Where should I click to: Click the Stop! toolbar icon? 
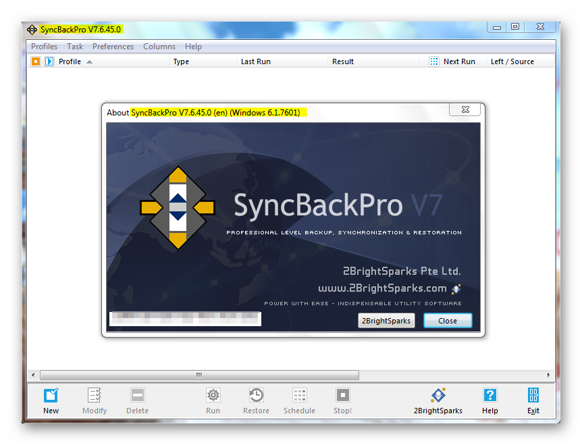coord(342,395)
